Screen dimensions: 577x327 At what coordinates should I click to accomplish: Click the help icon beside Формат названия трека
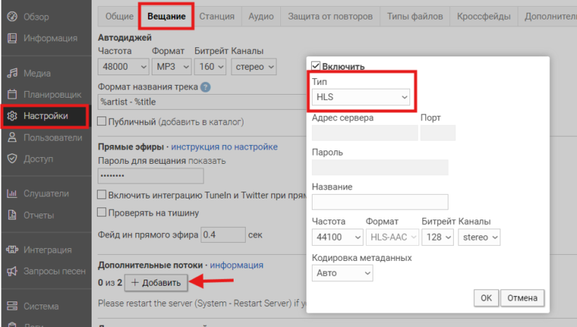[205, 87]
